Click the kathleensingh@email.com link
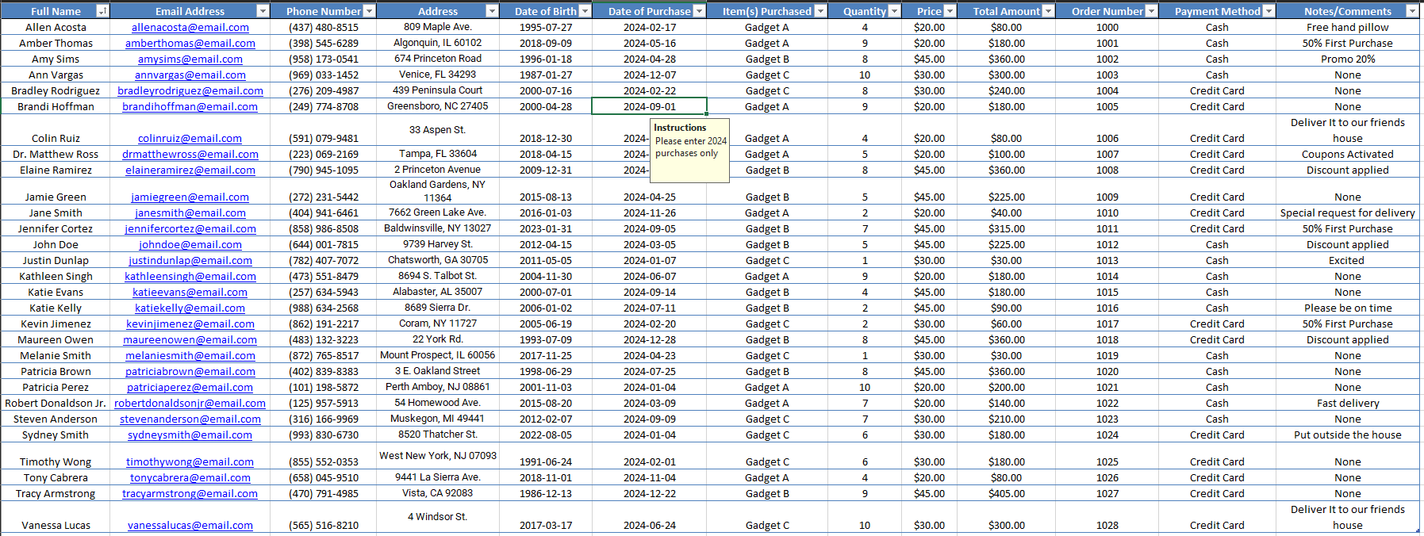 190,276
